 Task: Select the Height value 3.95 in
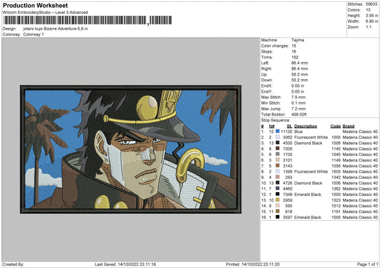371,15
